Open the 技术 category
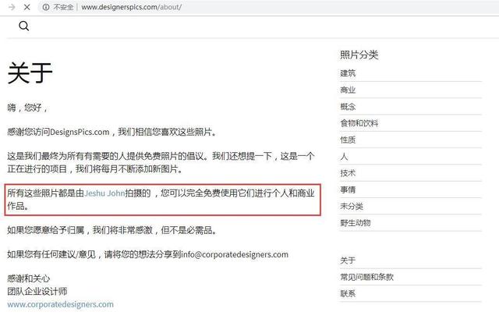499x319 pixels. point(348,173)
